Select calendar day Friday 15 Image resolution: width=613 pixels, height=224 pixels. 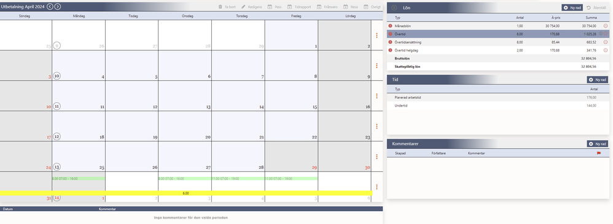[291, 96]
